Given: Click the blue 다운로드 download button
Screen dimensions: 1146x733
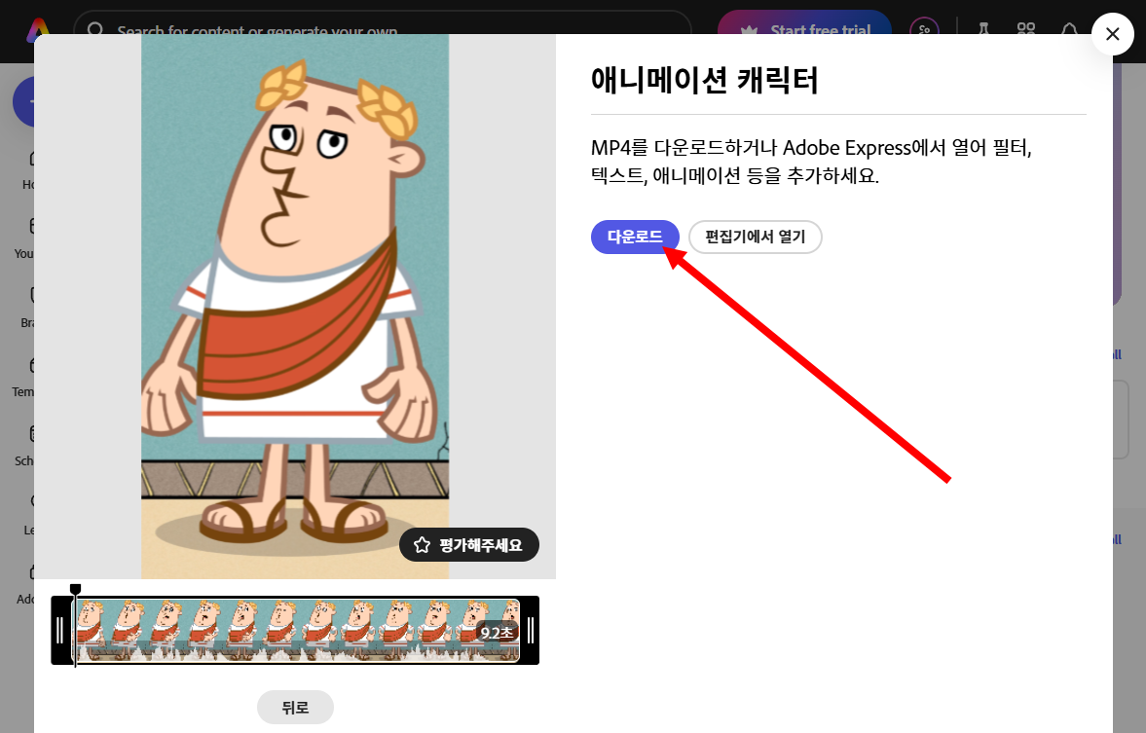Looking at the screenshot, I should click(x=635, y=237).
